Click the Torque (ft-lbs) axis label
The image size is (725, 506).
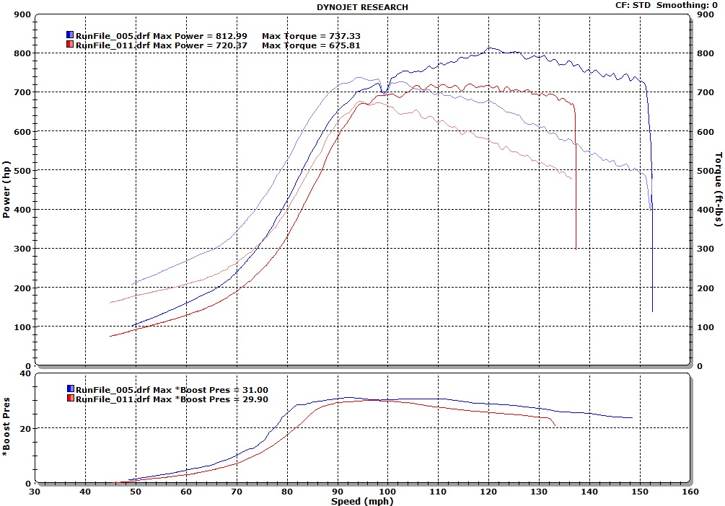[718, 190]
